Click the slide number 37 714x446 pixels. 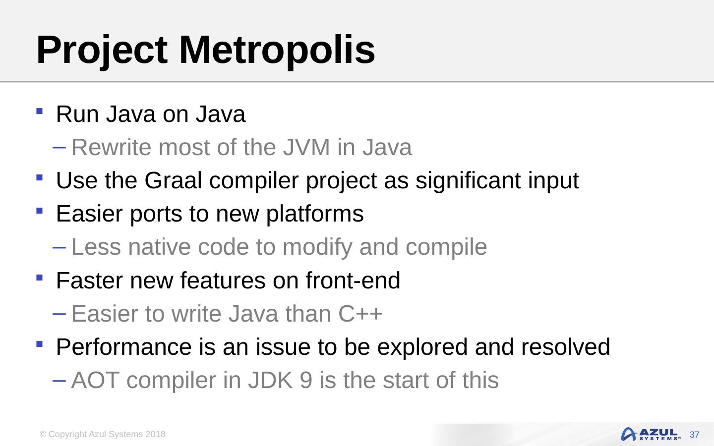click(x=695, y=435)
